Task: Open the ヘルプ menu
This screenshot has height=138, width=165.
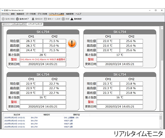Action: [x=78, y=14]
